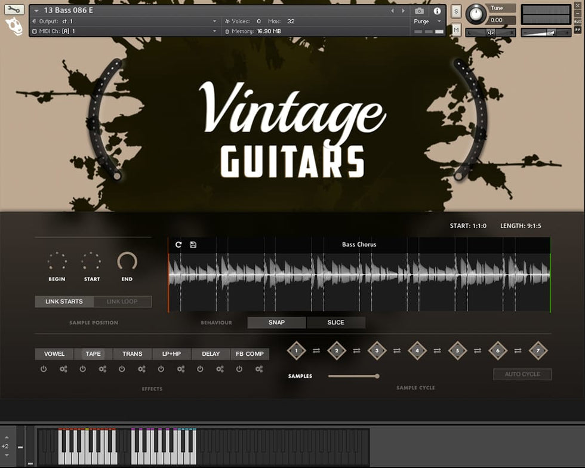Solo the instrument with the S button
The image size is (585, 468).
click(456, 11)
